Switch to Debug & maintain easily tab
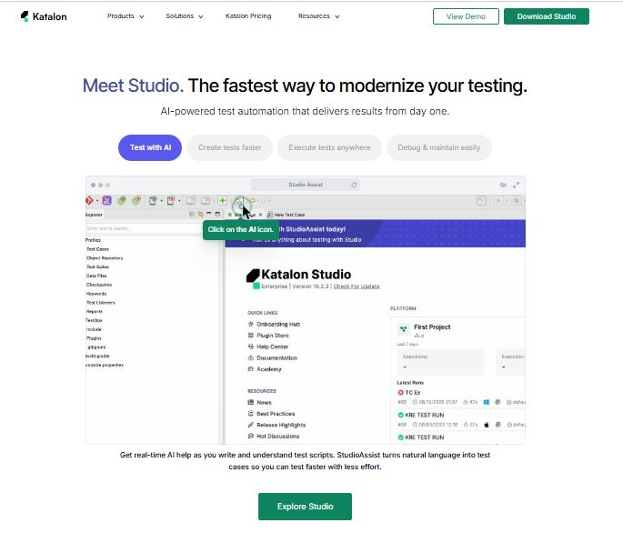 [x=438, y=147]
